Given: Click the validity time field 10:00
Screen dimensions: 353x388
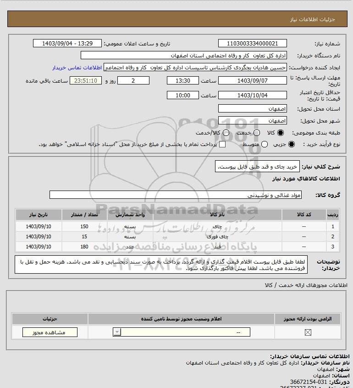Looking at the screenshot, I should click(x=183, y=95).
